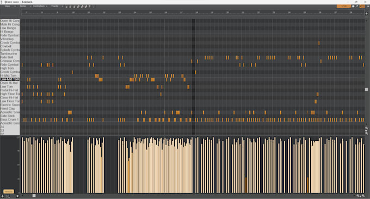The image size is (370, 199).
Task: Toggle the dotted note modifier
Action: pyautogui.click(x=94, y=7)
